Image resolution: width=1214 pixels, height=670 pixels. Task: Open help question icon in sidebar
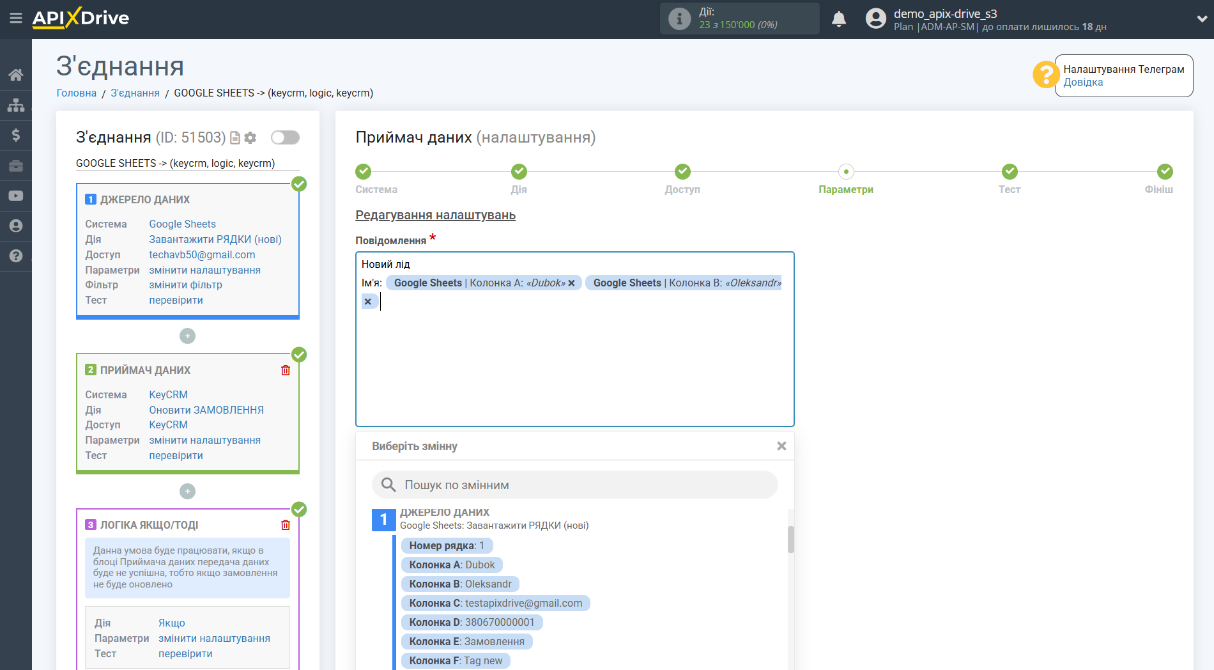tap(16, 256)
